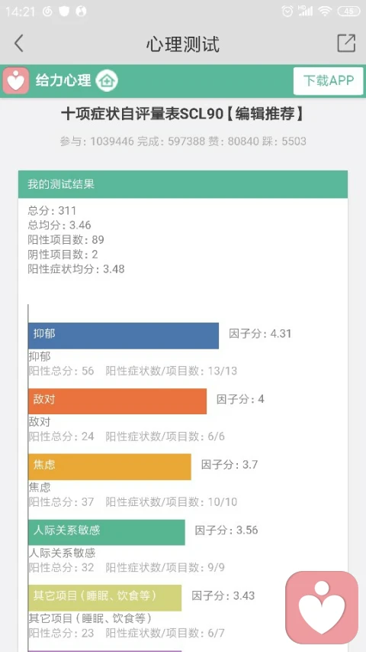Select the blue 抑郁 factor bar

pos(124,336)
